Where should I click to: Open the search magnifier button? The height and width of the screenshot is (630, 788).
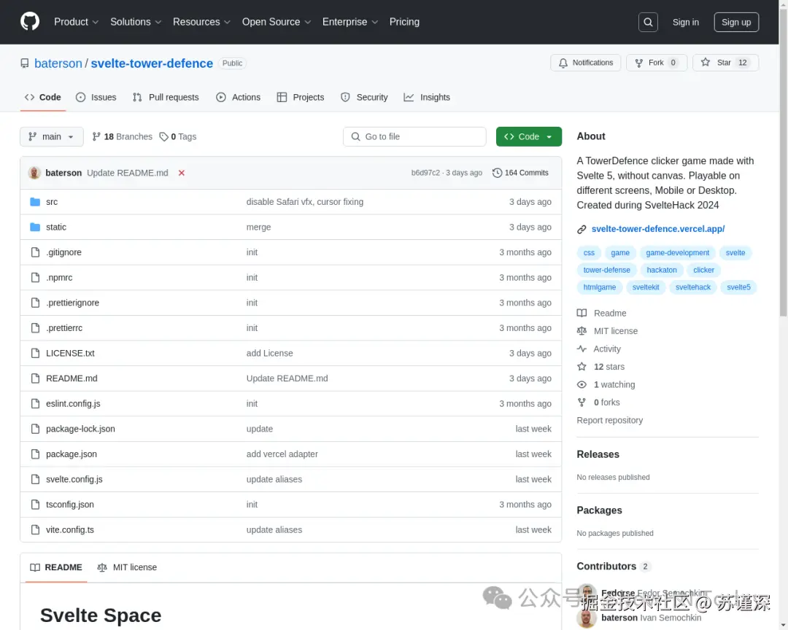pos(648,22)
